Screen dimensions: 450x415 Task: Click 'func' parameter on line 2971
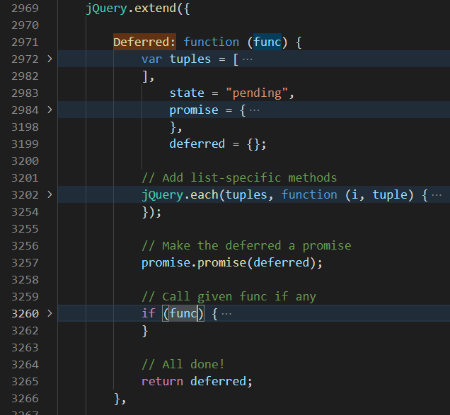click(x=267, y=42)
